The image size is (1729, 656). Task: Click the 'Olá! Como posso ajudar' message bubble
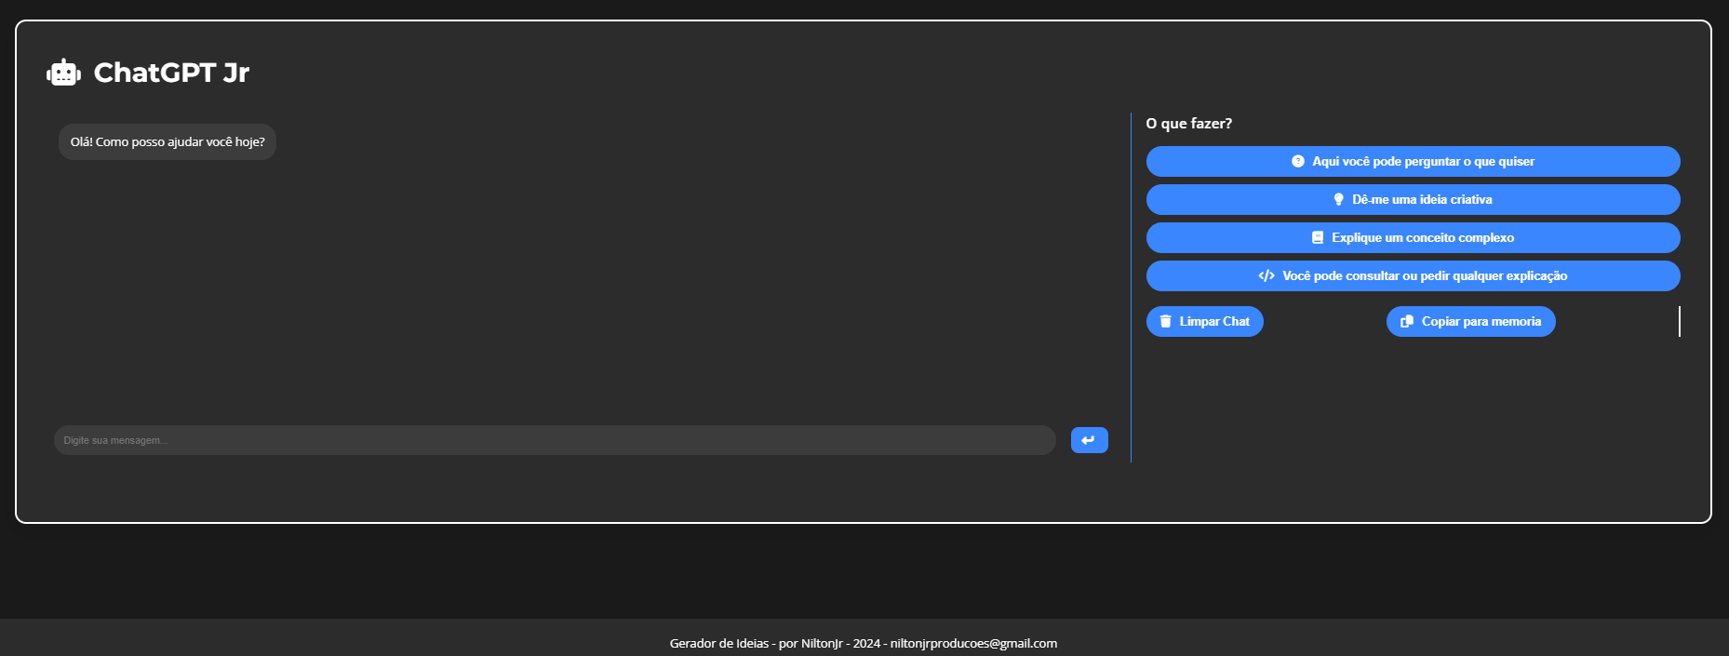tap(168, 141)
